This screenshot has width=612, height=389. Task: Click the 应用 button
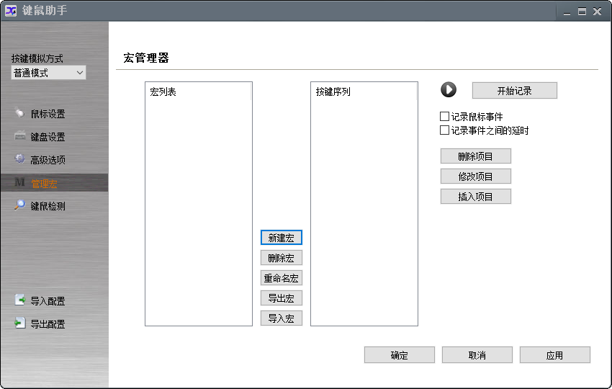pyautogui.click(x=554, y=355)
